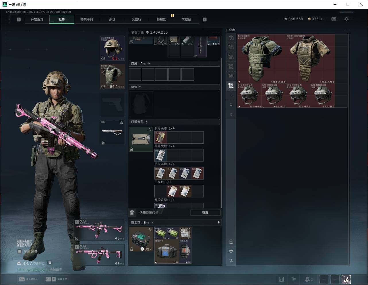The height and width of the screenshot is (285, 368).
Task: Click second empty plus slot in bottom bar
Action: (x=335, y=279)
